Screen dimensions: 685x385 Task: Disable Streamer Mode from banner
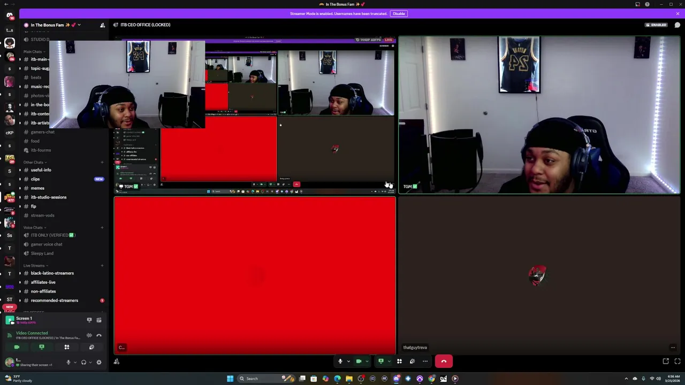pyautogui.click(x=399, y=13)
